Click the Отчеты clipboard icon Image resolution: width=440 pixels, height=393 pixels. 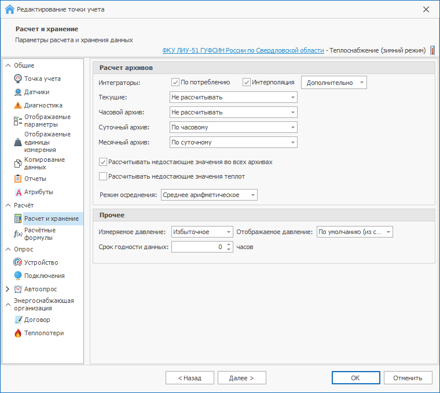click(18, 179)
